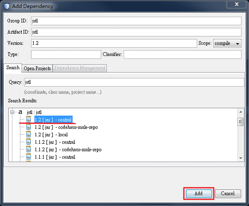Click the Add Dependency title bar cube icon
The height and width of the screenshot is (206, 249).
(x=7, y=7)
